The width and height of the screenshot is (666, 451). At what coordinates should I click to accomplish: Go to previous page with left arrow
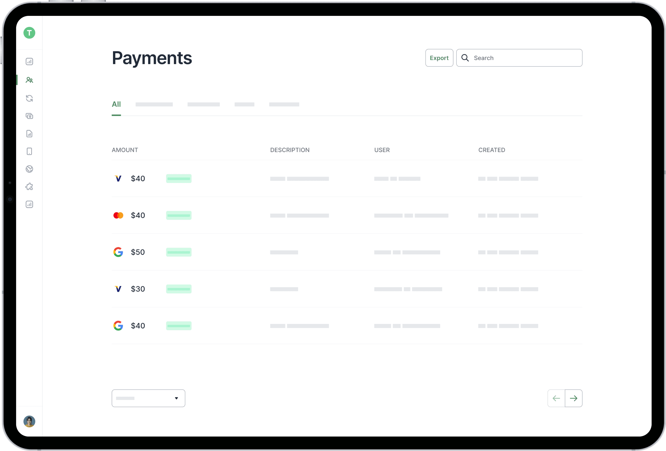(556, 398)
